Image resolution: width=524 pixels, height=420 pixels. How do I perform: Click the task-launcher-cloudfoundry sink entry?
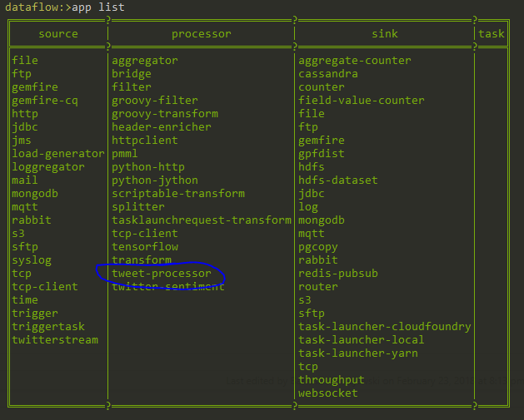coord(385,327)
